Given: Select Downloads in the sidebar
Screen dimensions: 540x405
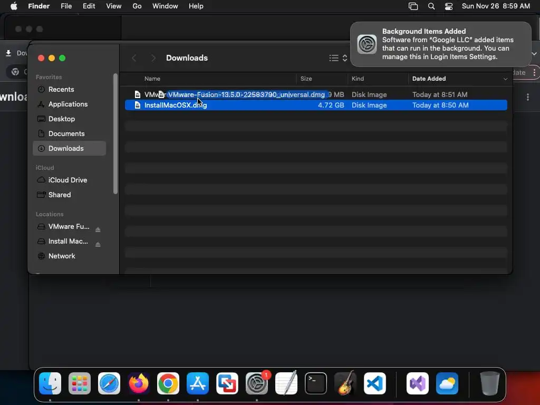Looking at the screenshot, I should (x=69, y=148).
